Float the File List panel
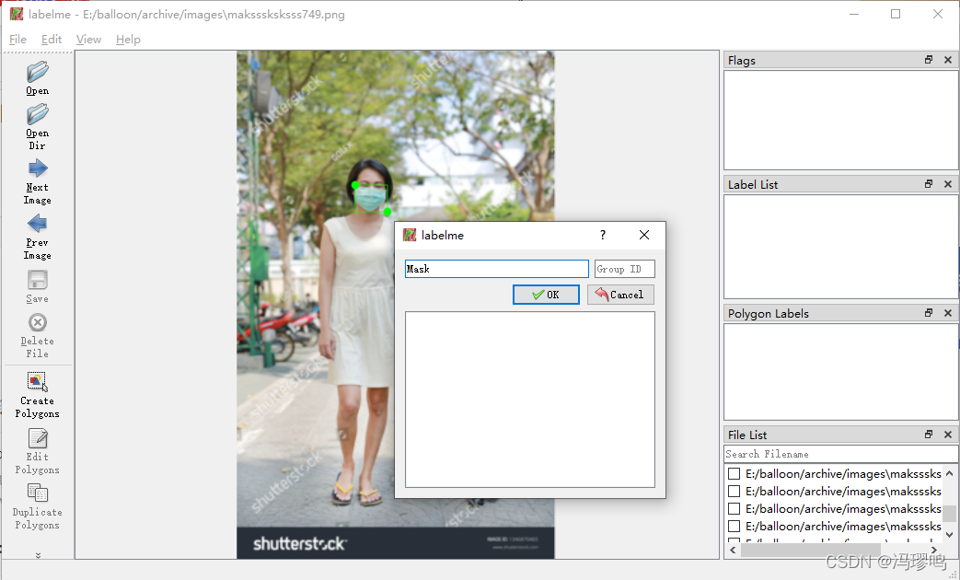The height and width of the screenshot is (580, 960). pyautogui.click(x=929, y=435)
